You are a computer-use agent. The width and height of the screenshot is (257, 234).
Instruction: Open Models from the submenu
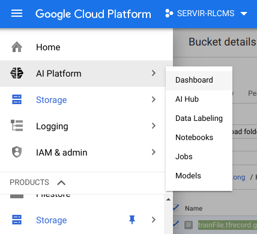click(x=199, y=176)
